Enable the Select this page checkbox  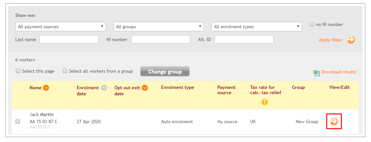click(x=18, y=71)
